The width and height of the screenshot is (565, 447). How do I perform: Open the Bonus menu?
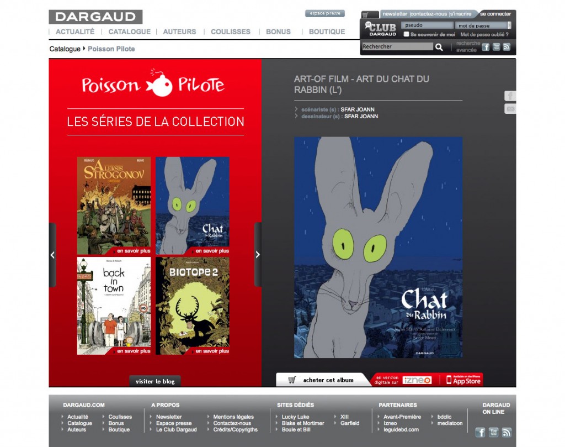[278, 31]
